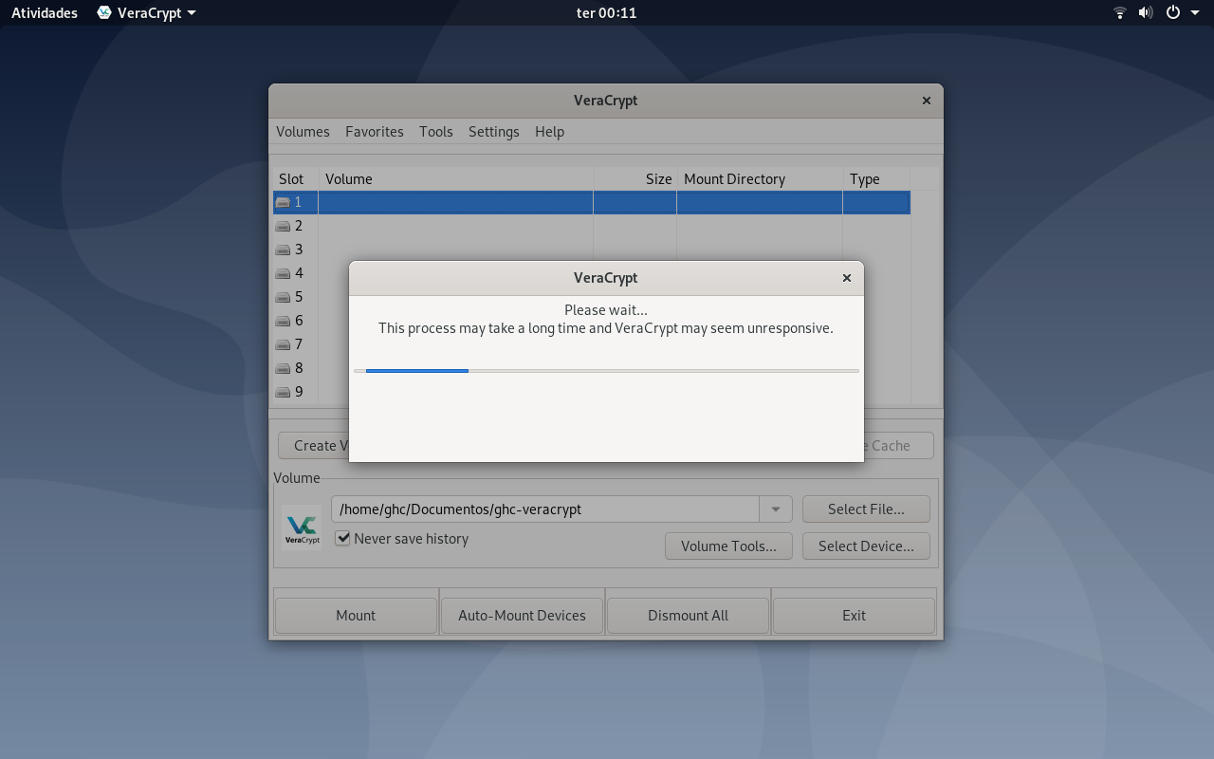1214x759 pixels.
Task: Select the slot 2 drive icon
Action: (x=283, y=226)
